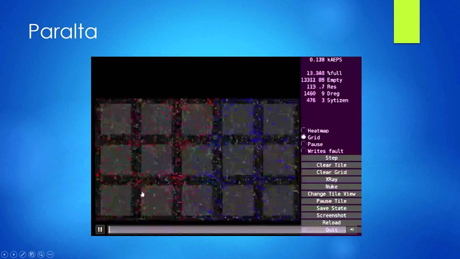Click the Clear Tile button
Image resolution: width=460 pixels, height=259 pixels.
[x=331, y=165]
